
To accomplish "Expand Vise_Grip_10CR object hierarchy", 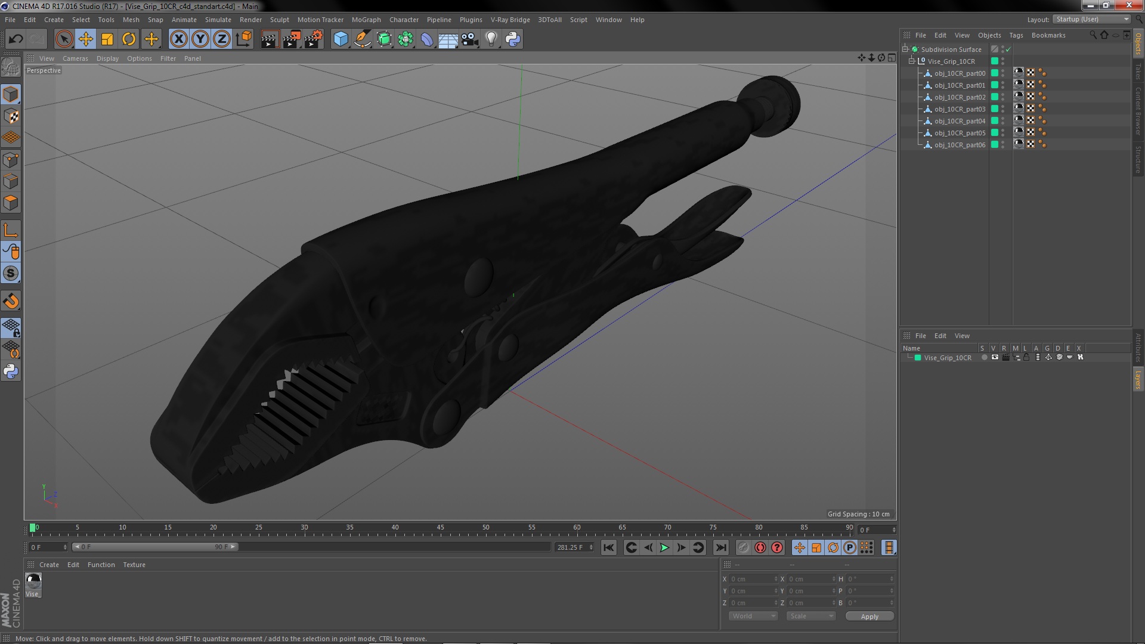I will [x=911, y=61].
